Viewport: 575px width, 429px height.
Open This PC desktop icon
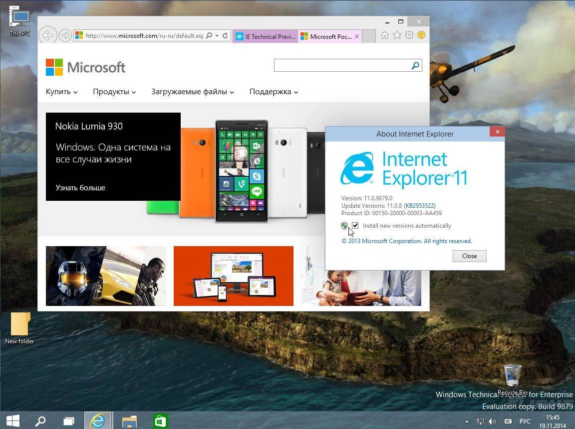[x=19, y=21]
